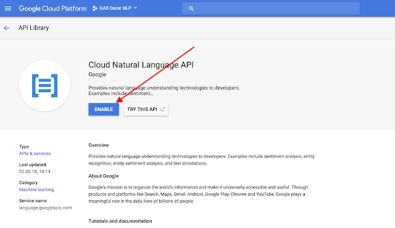The height and width of the screenshot is (228, 395).
Task: Click the Last updated label
Action: (x=32, y=165)
